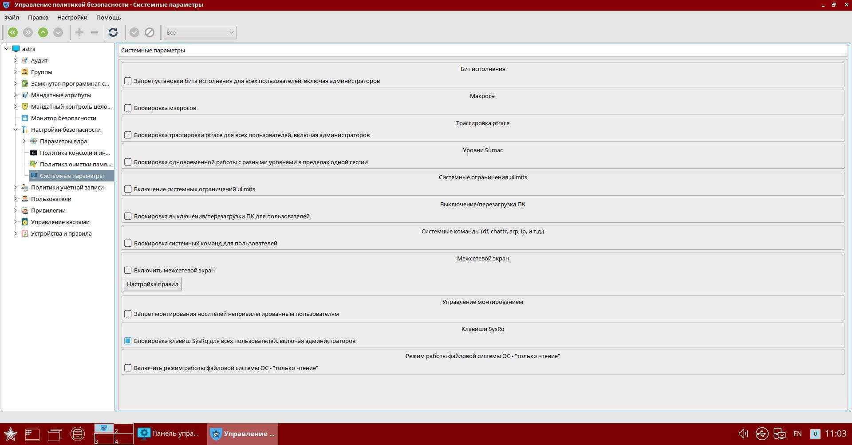Click the volume icon in system tray
The width and height of the screenshot is (852, 445).
point(743,433)
